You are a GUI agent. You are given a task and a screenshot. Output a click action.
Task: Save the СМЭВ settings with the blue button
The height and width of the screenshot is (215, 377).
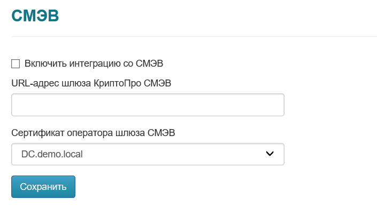[43, 187]
